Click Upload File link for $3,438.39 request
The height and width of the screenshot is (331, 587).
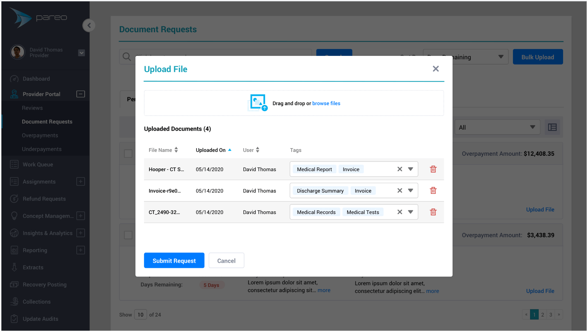[540, 291]
